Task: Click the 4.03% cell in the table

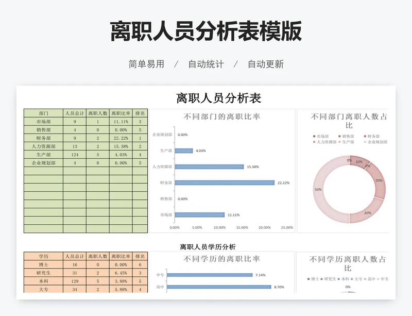Action: click(x=121, y=155)
